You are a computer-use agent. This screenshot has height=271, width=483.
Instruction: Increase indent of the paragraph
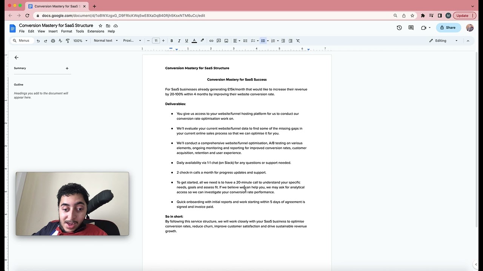point(291,41)
